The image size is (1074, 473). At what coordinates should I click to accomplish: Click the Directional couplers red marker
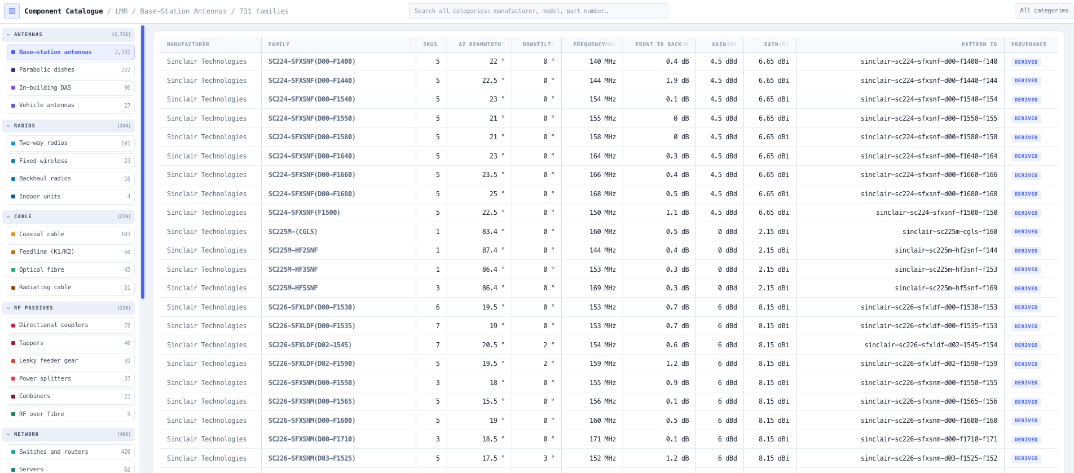[13, 325]
